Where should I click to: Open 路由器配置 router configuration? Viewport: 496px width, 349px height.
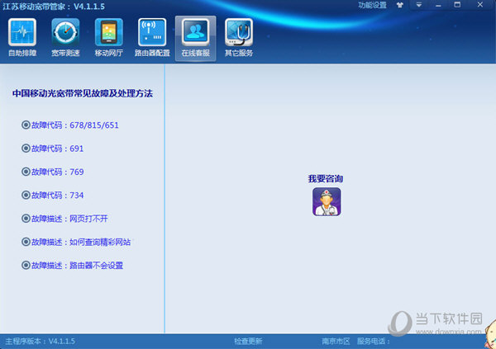pyautogui.click(x=152, y=38)
